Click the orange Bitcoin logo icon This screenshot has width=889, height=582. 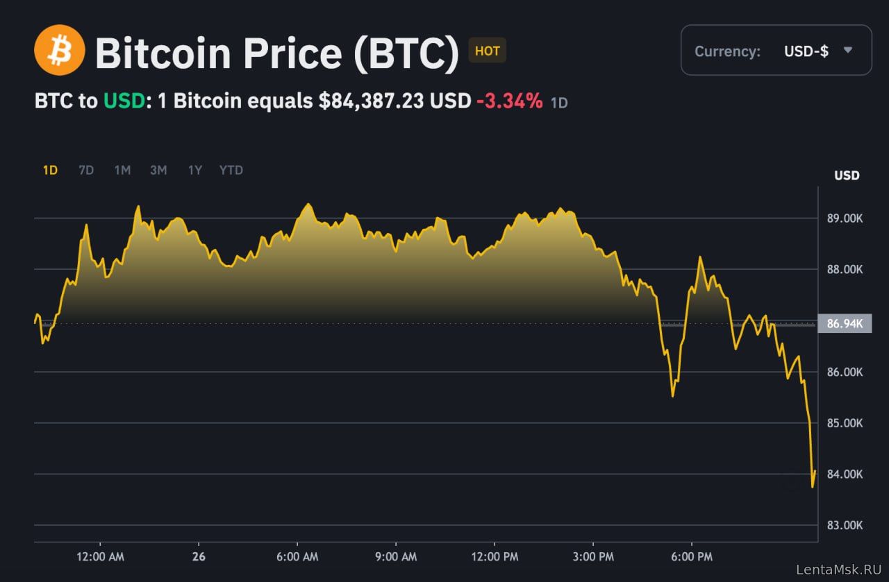coord(60,50)
